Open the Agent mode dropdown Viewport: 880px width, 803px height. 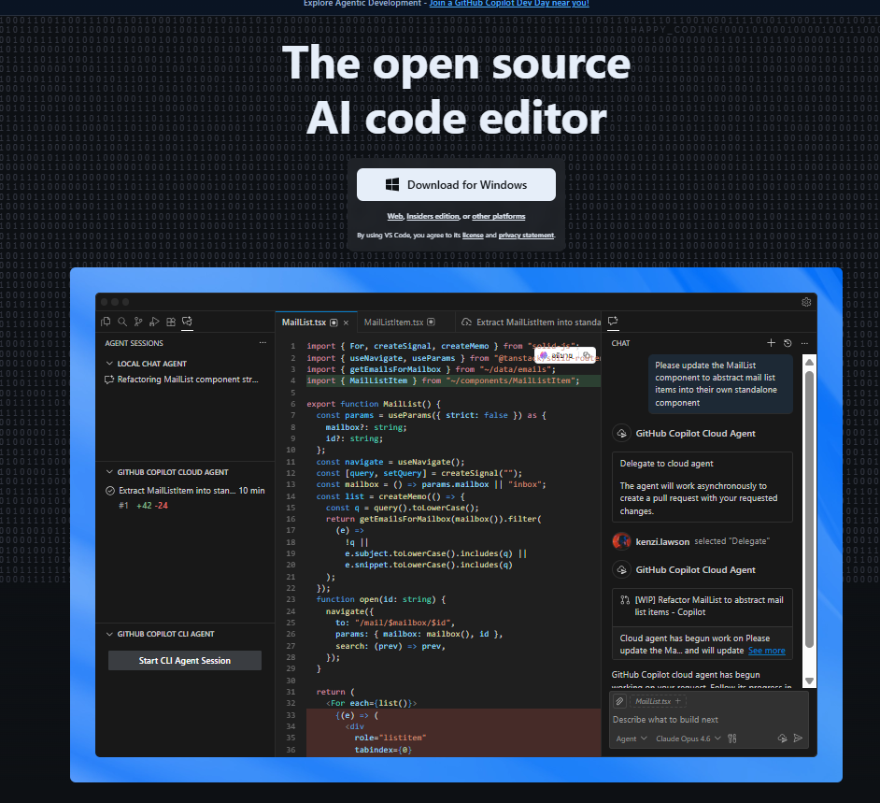point(631,738)
